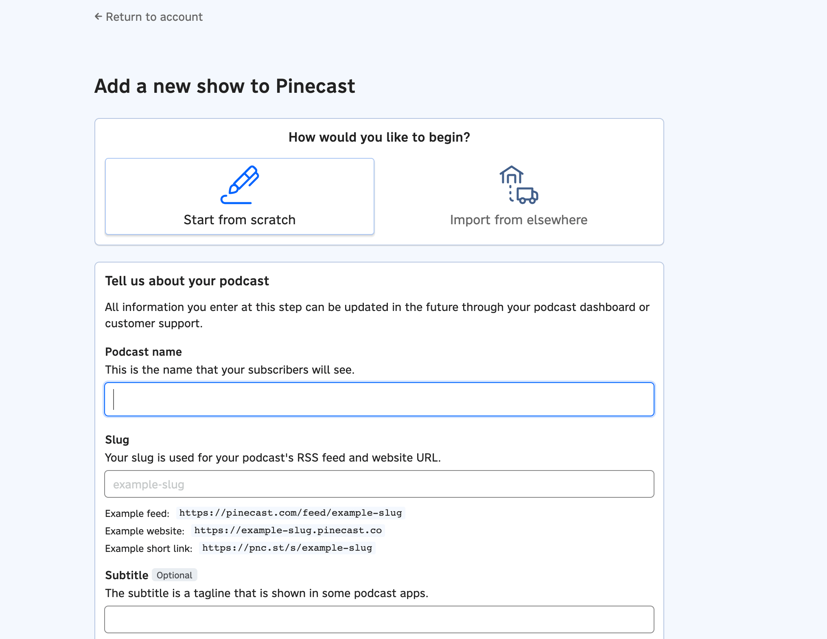The height and width of the screenshot is (639, 827).
Task: Click the back arrow icon
Action: point(98,17)
